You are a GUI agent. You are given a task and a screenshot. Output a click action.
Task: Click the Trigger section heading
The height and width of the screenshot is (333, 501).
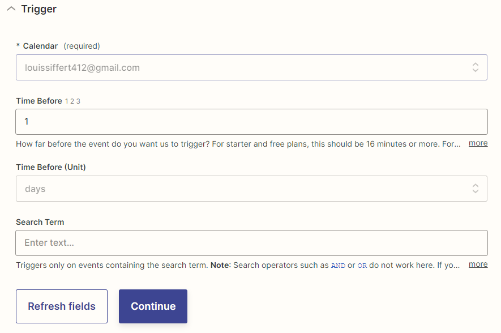click(38, 9)
